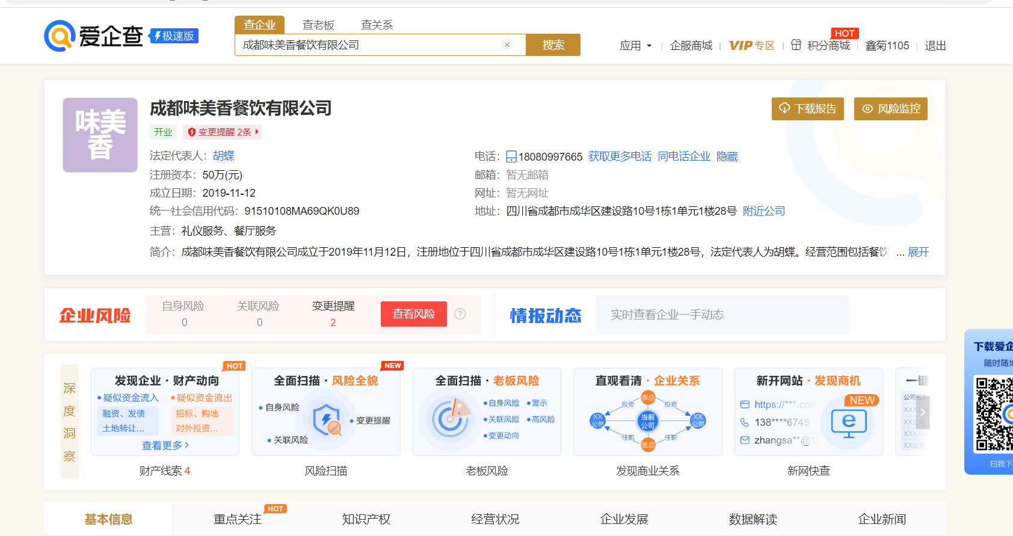Select the 企业发展 tab
This screenshot has width=1013, height=536.
click(624, 519)
